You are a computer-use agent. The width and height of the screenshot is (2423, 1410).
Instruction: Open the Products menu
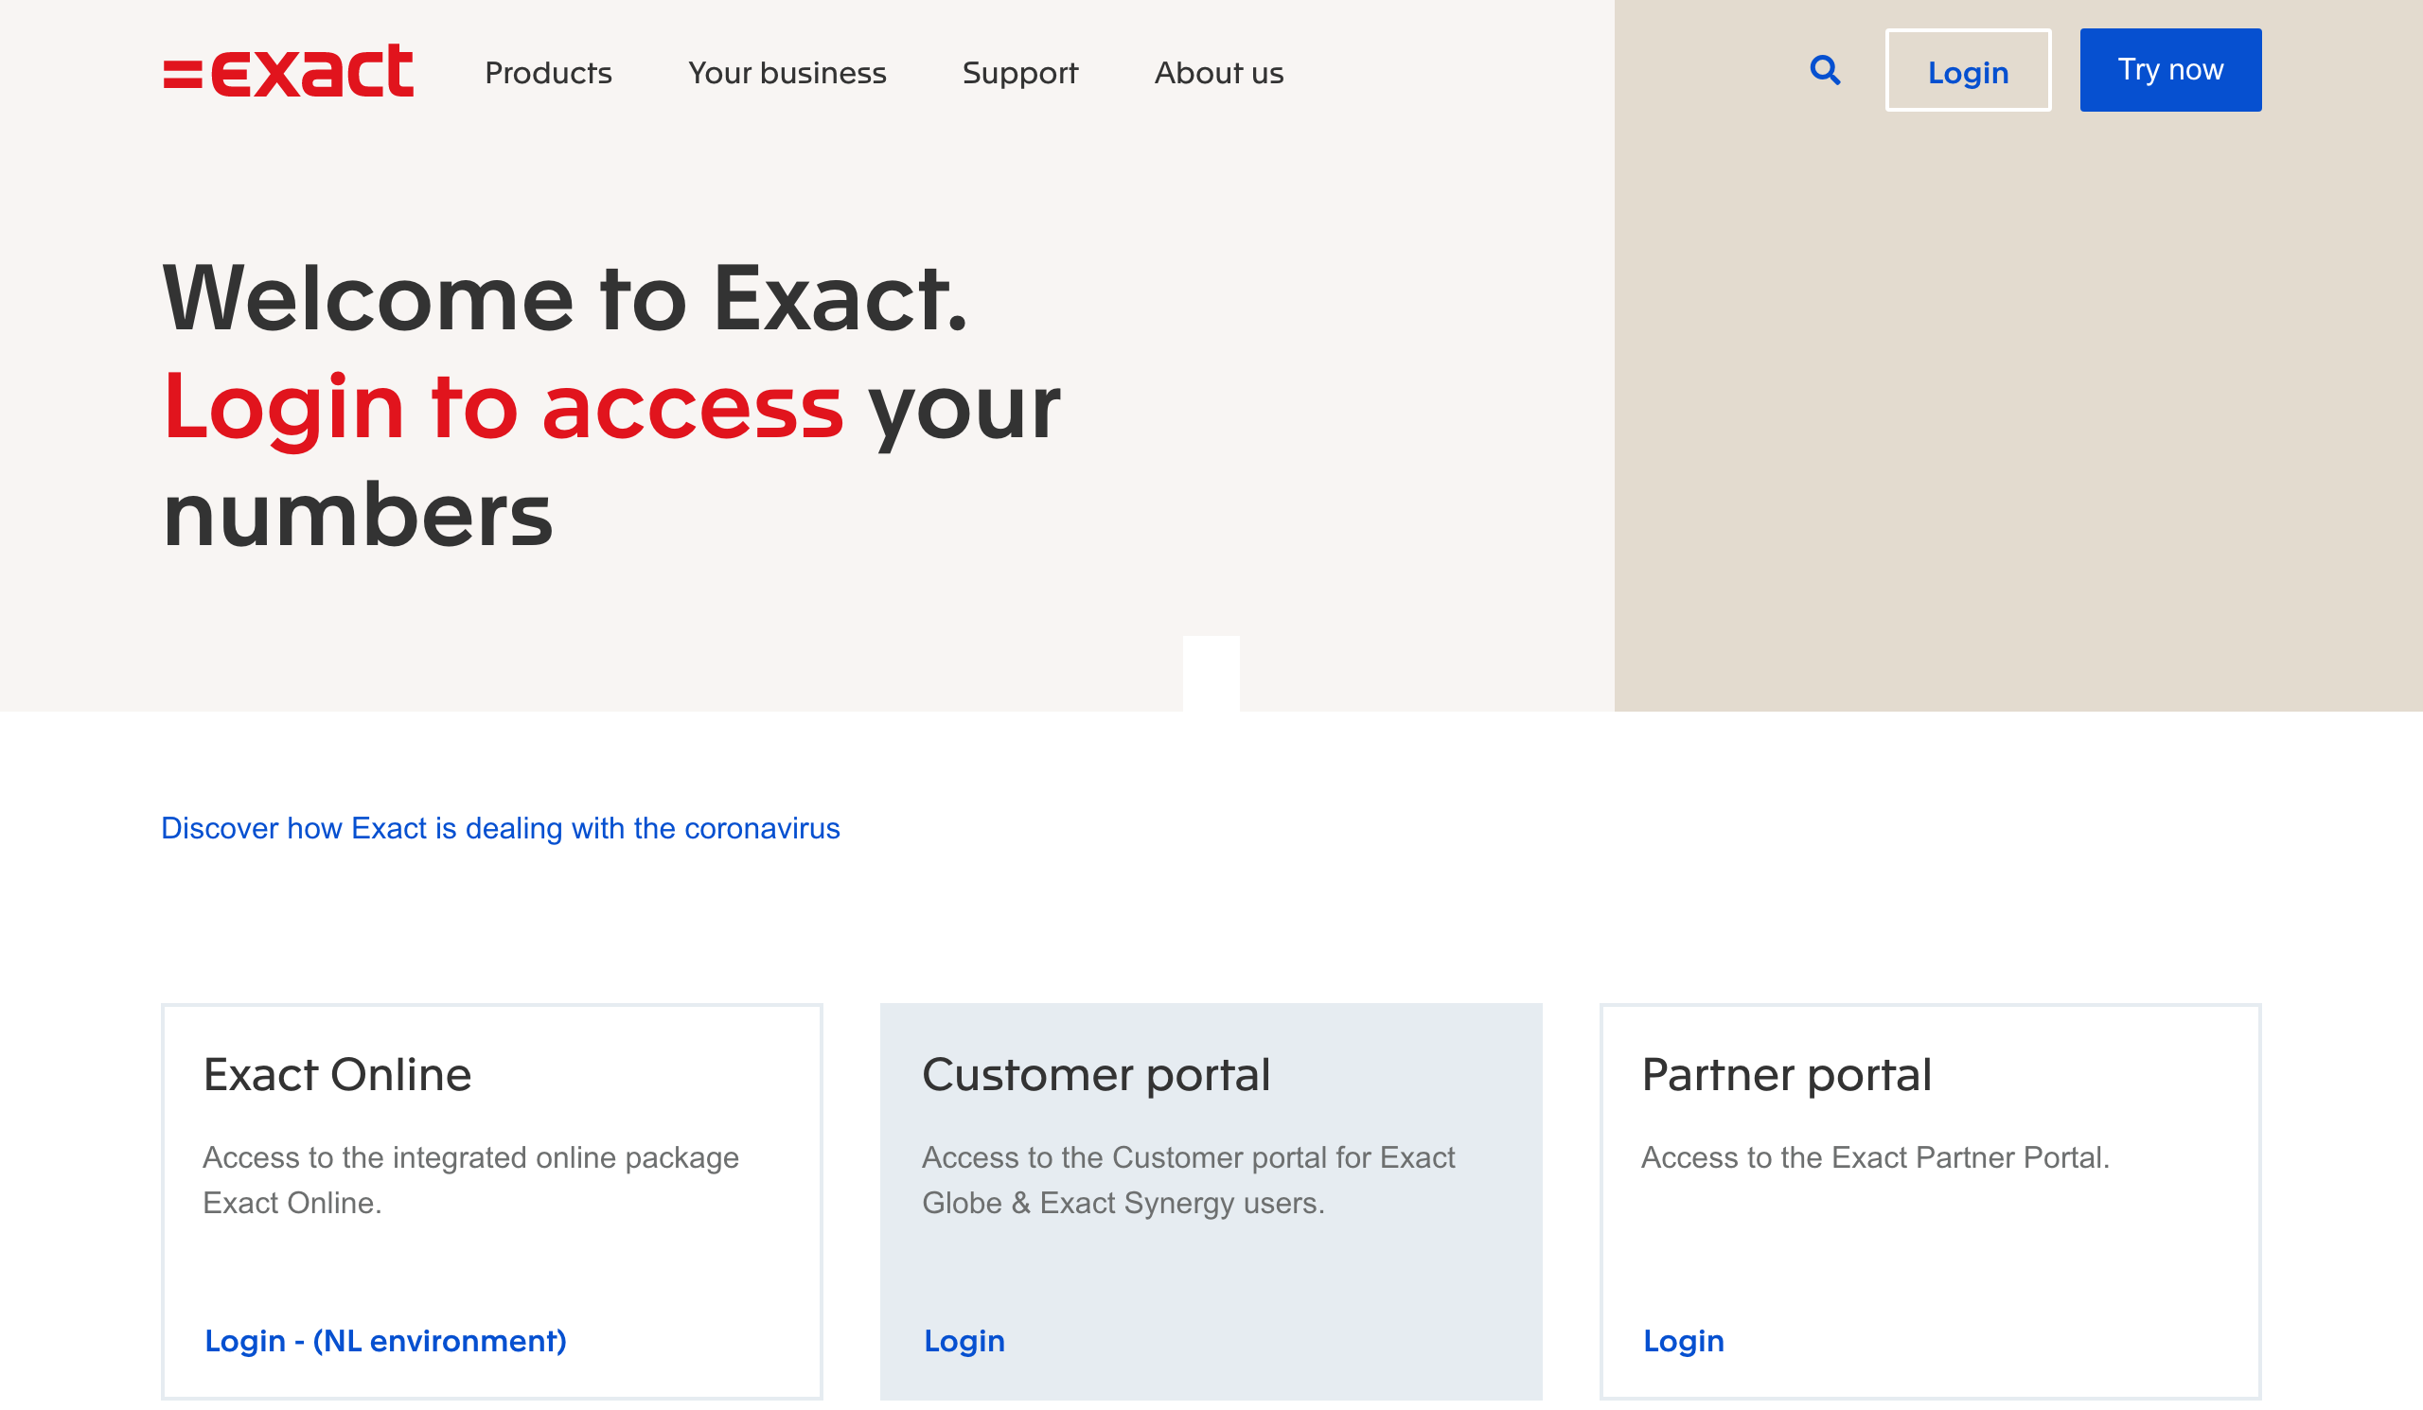[548, 73]
